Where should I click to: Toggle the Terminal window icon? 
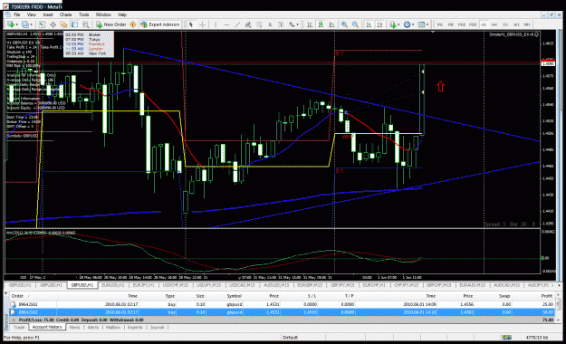pos(75,24)
